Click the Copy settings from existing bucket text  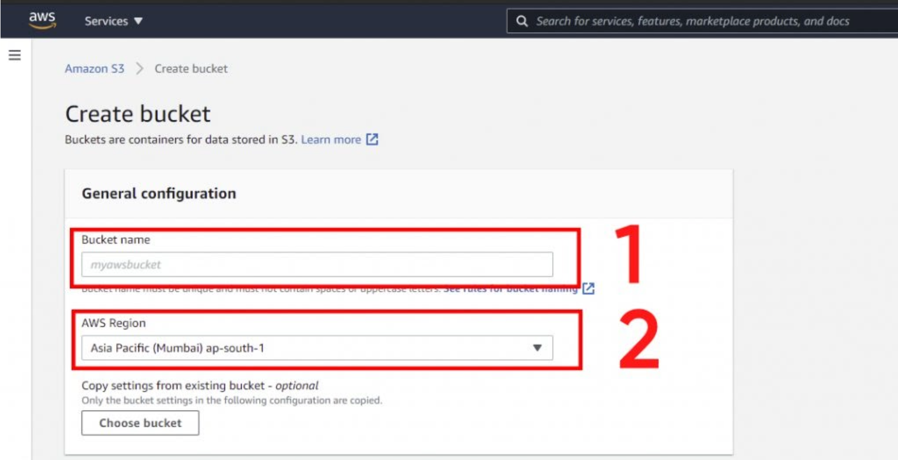(x=200, y=386)
